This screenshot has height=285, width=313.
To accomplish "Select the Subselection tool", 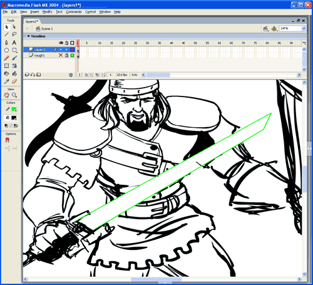I will [14, 27].
